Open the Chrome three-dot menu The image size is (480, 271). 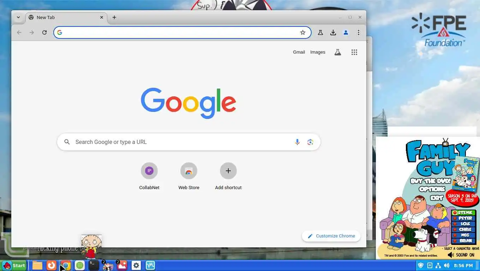pos(359,32)
